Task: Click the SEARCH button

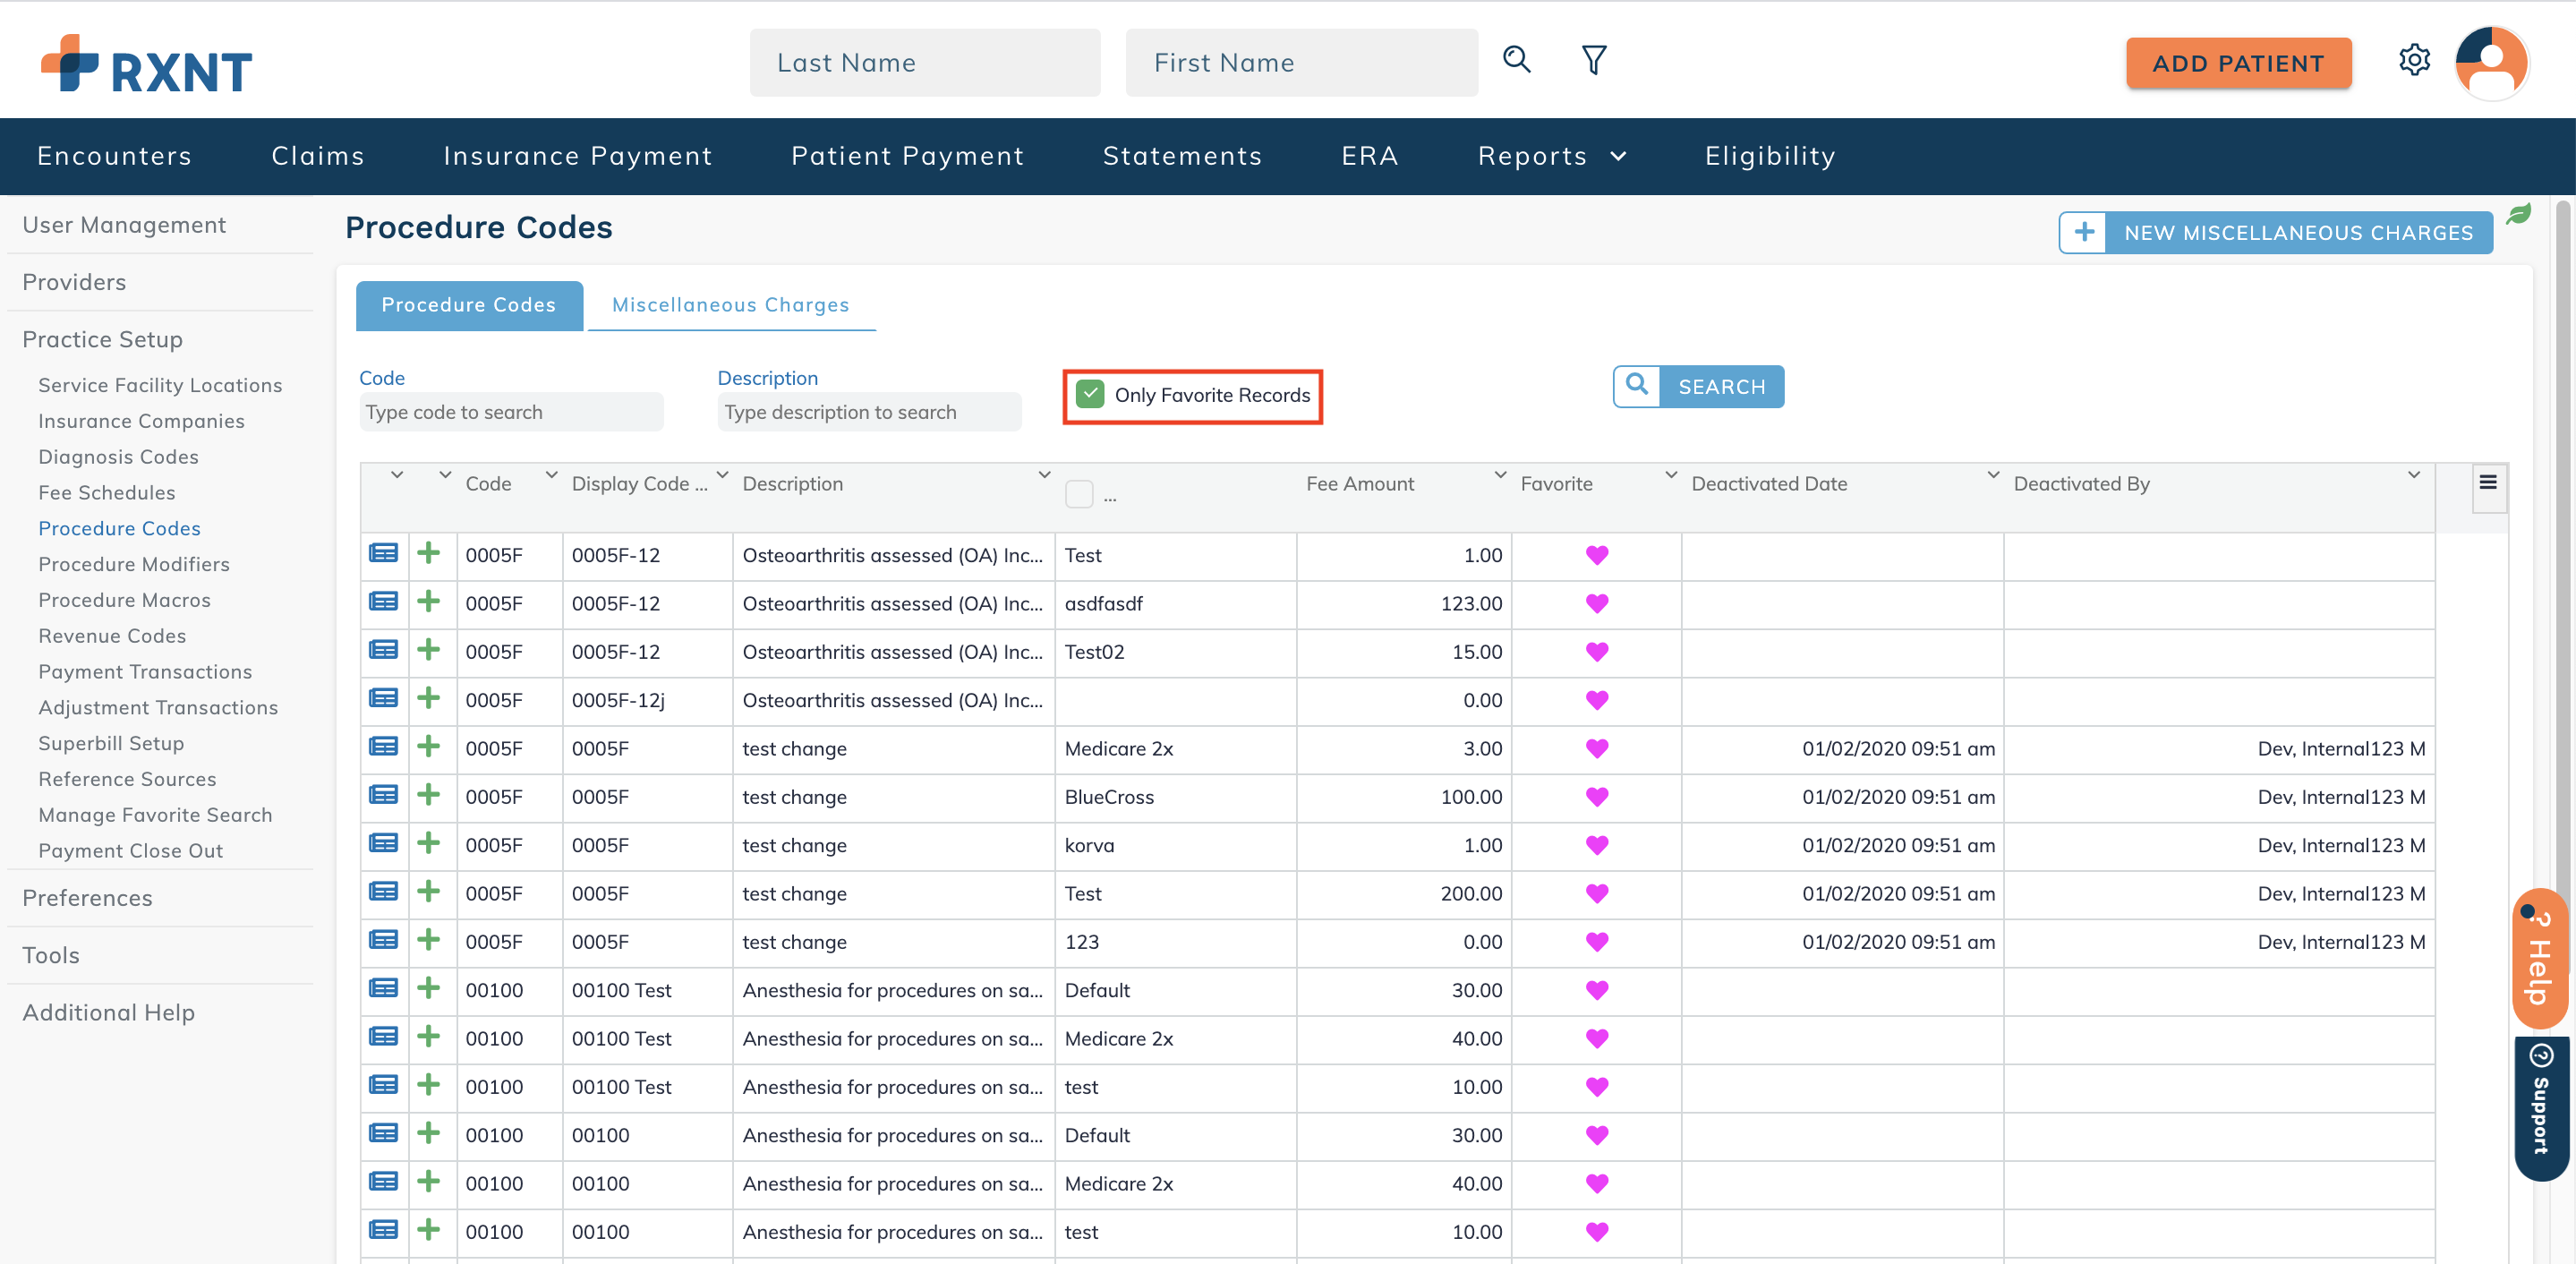Action: (x=1698, y=386)
